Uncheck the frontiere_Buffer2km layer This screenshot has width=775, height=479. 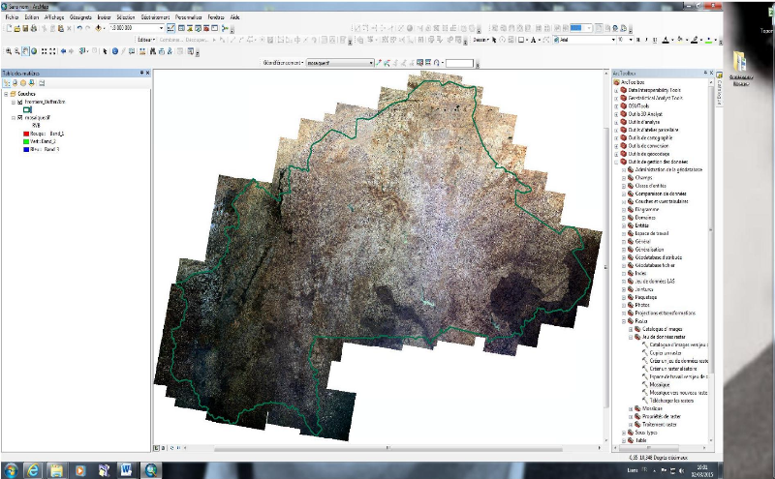[x=19, y=101]
